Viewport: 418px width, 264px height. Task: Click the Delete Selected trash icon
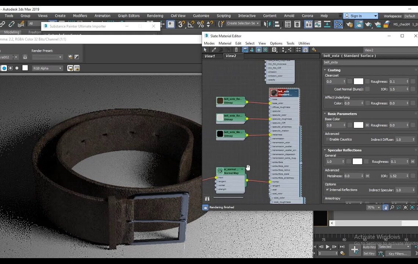pos(236,49)
